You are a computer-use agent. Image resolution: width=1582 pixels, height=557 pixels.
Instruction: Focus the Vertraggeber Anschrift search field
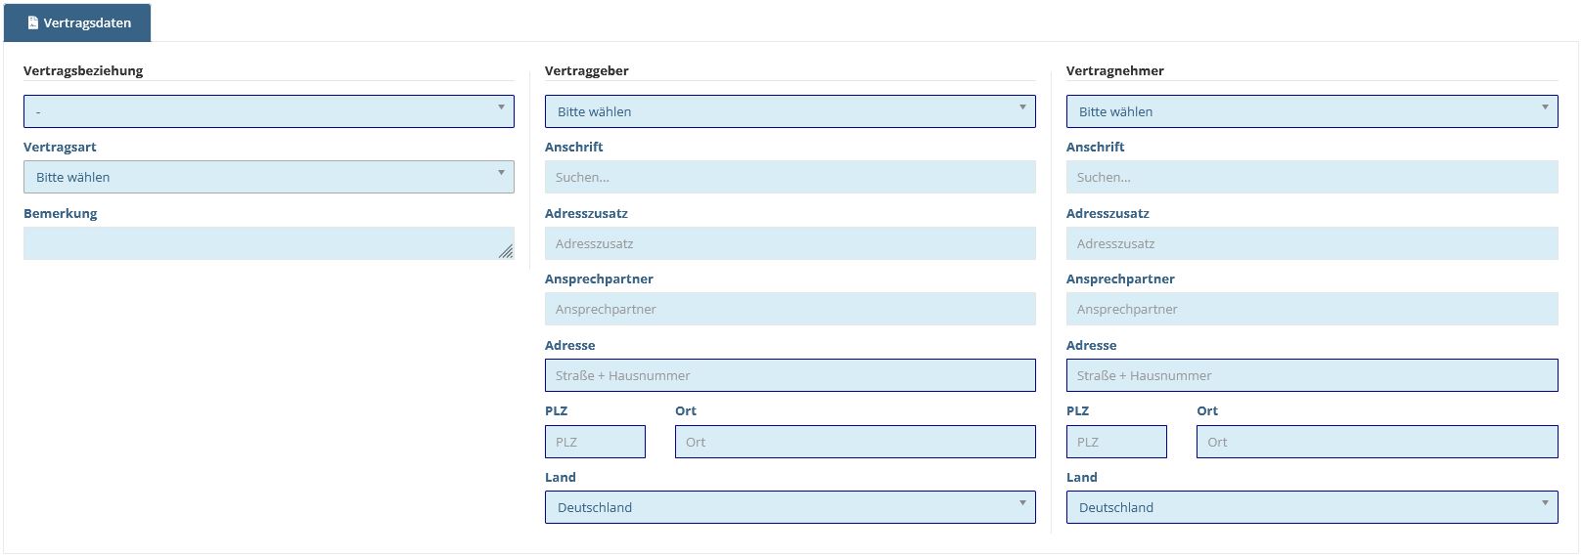pos(791,177)
